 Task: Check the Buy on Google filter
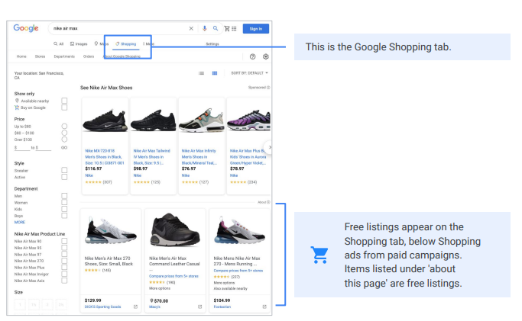click(64, 108)
